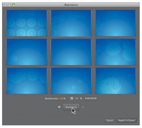Select the center variant thumbnail

[x=71, y=52]
